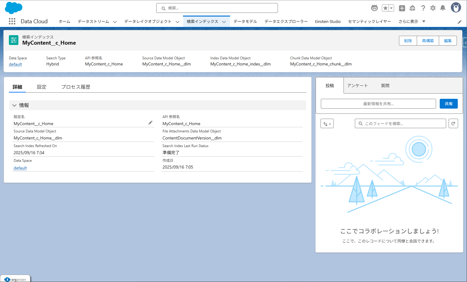Click the global 検索 search field
Screen dimensions: 467x282
click(217, 8)
